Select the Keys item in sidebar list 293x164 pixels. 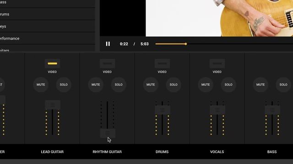pos(48,26)
